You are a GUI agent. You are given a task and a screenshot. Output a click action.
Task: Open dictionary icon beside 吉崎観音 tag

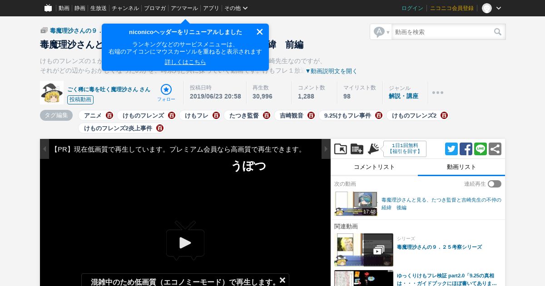(311, 116)
